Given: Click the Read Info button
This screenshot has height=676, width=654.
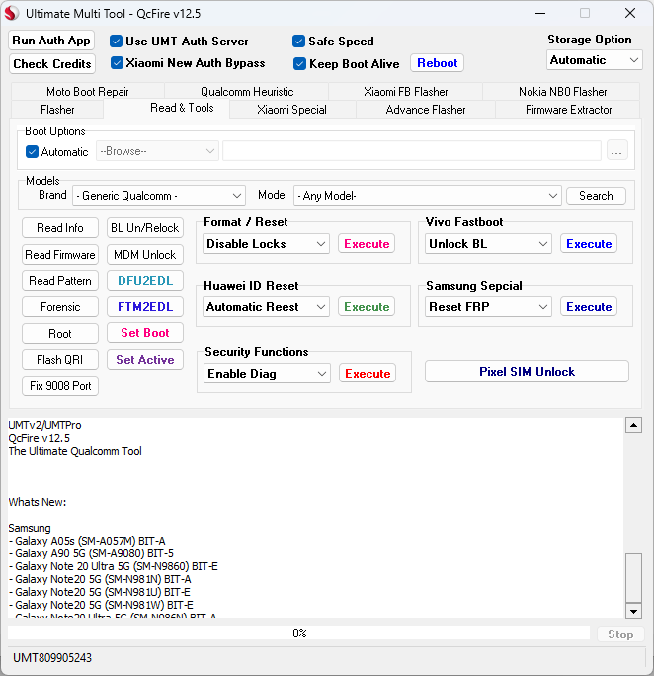Looking at the screenshot, I should (x=60, y=228).
